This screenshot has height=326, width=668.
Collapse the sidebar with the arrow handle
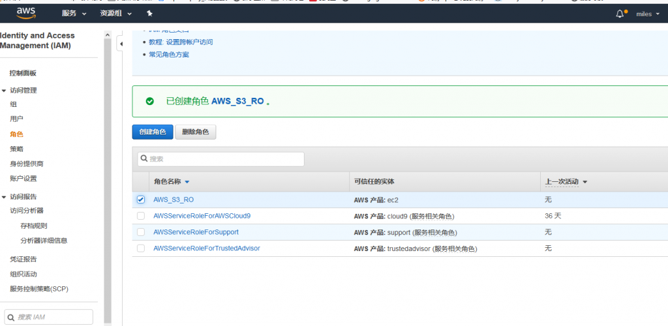[121, 44]
